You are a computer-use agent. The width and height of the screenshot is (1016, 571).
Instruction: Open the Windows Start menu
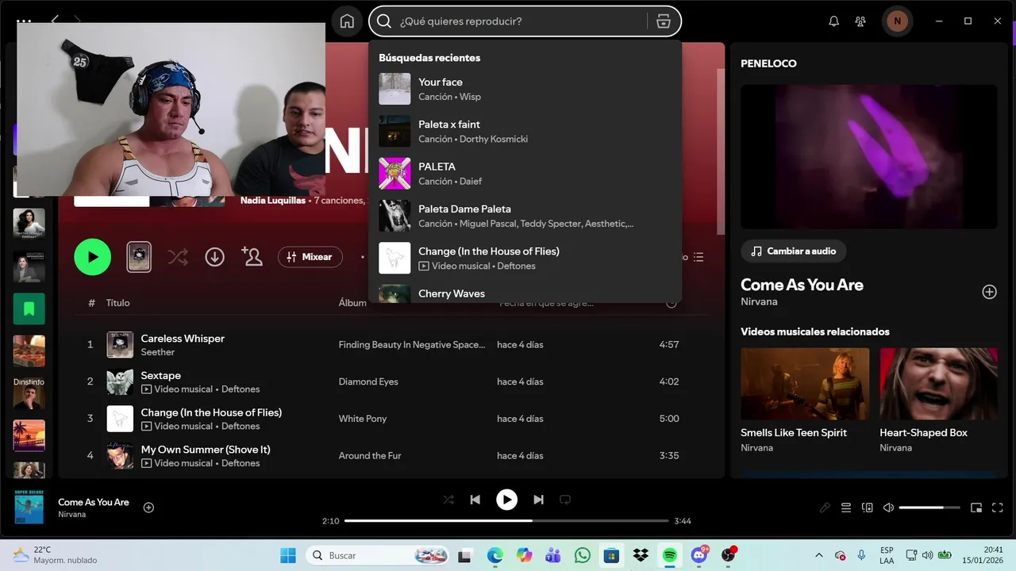tap(287, 555)
